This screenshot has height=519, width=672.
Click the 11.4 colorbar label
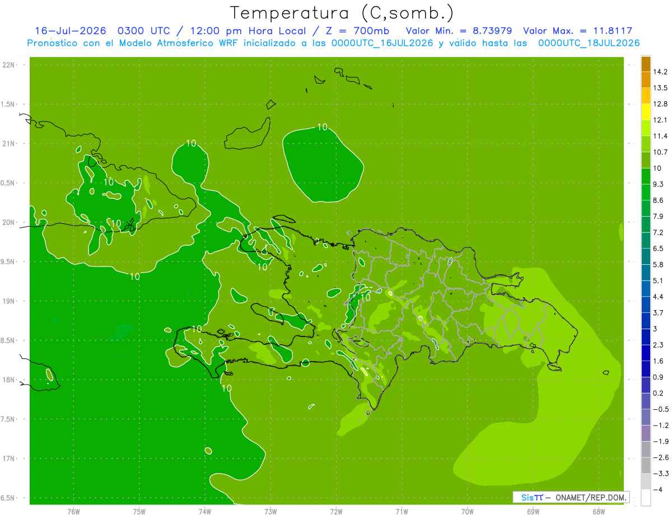[x=661, y=136]
